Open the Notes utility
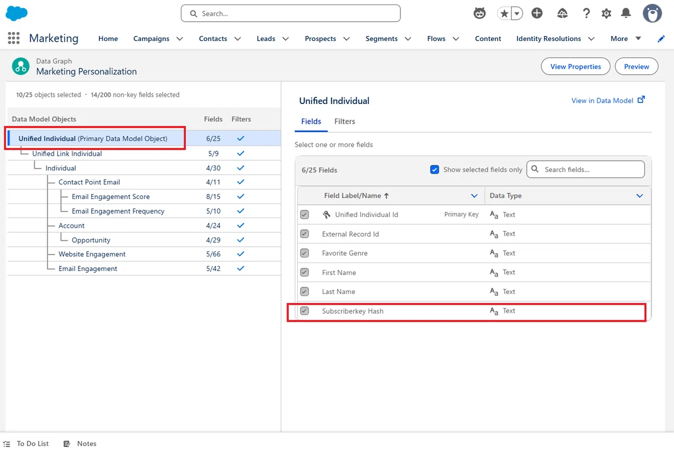The width and height of the screenshot is (674, 452). 87,444
